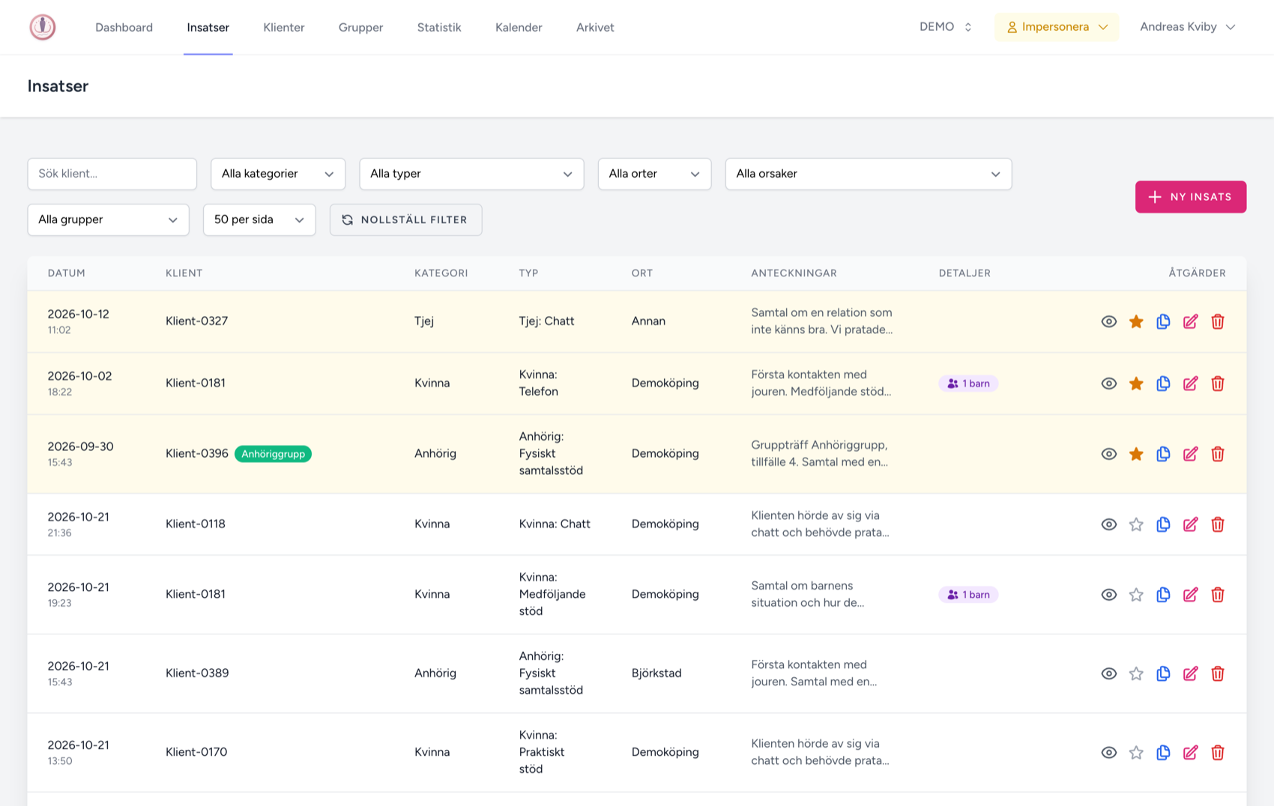Viewport: 1274px width, 806px height.
Task: Open Andreas Kviby user menu
Action: pos(1188,27)
